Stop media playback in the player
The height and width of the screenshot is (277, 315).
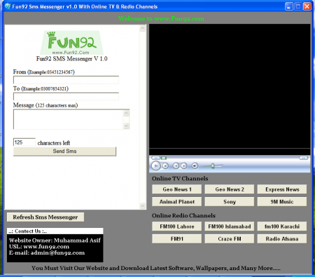[165, 166]
